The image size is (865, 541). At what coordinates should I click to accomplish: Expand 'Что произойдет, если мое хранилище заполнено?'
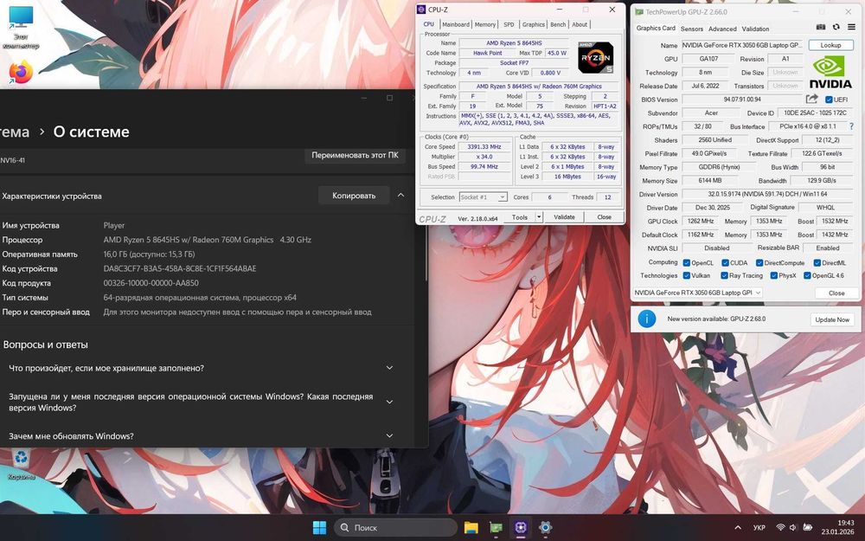[389, 368]
